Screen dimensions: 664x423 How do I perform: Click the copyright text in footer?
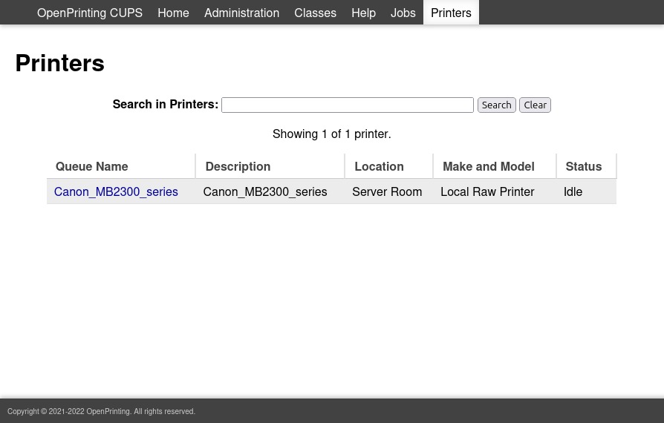101,411
